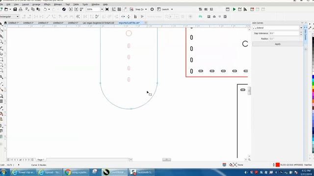
Task: Click the black swatch in the color palette
Action: [313, 39]
